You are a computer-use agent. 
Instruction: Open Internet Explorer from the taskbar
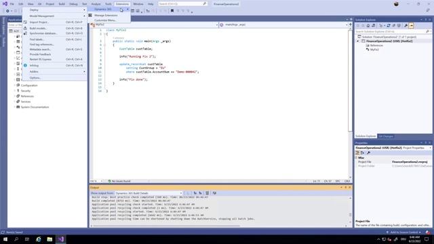[39, 239]
